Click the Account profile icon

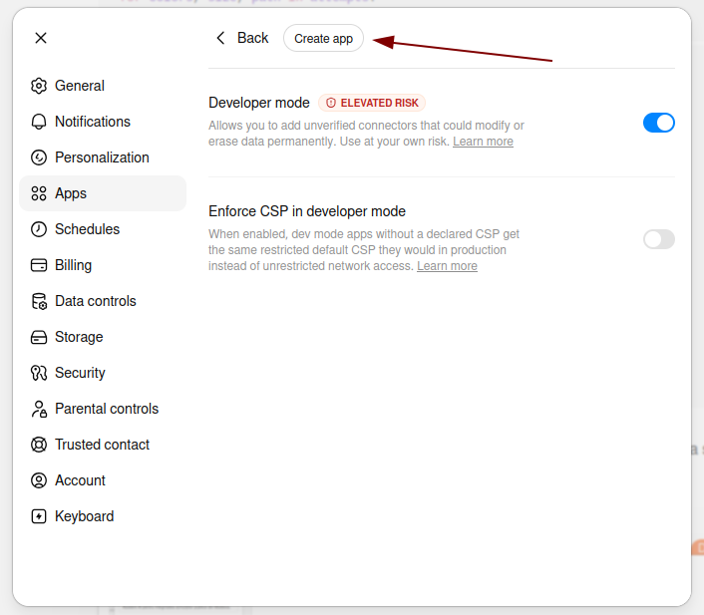(x=39, y=480)
